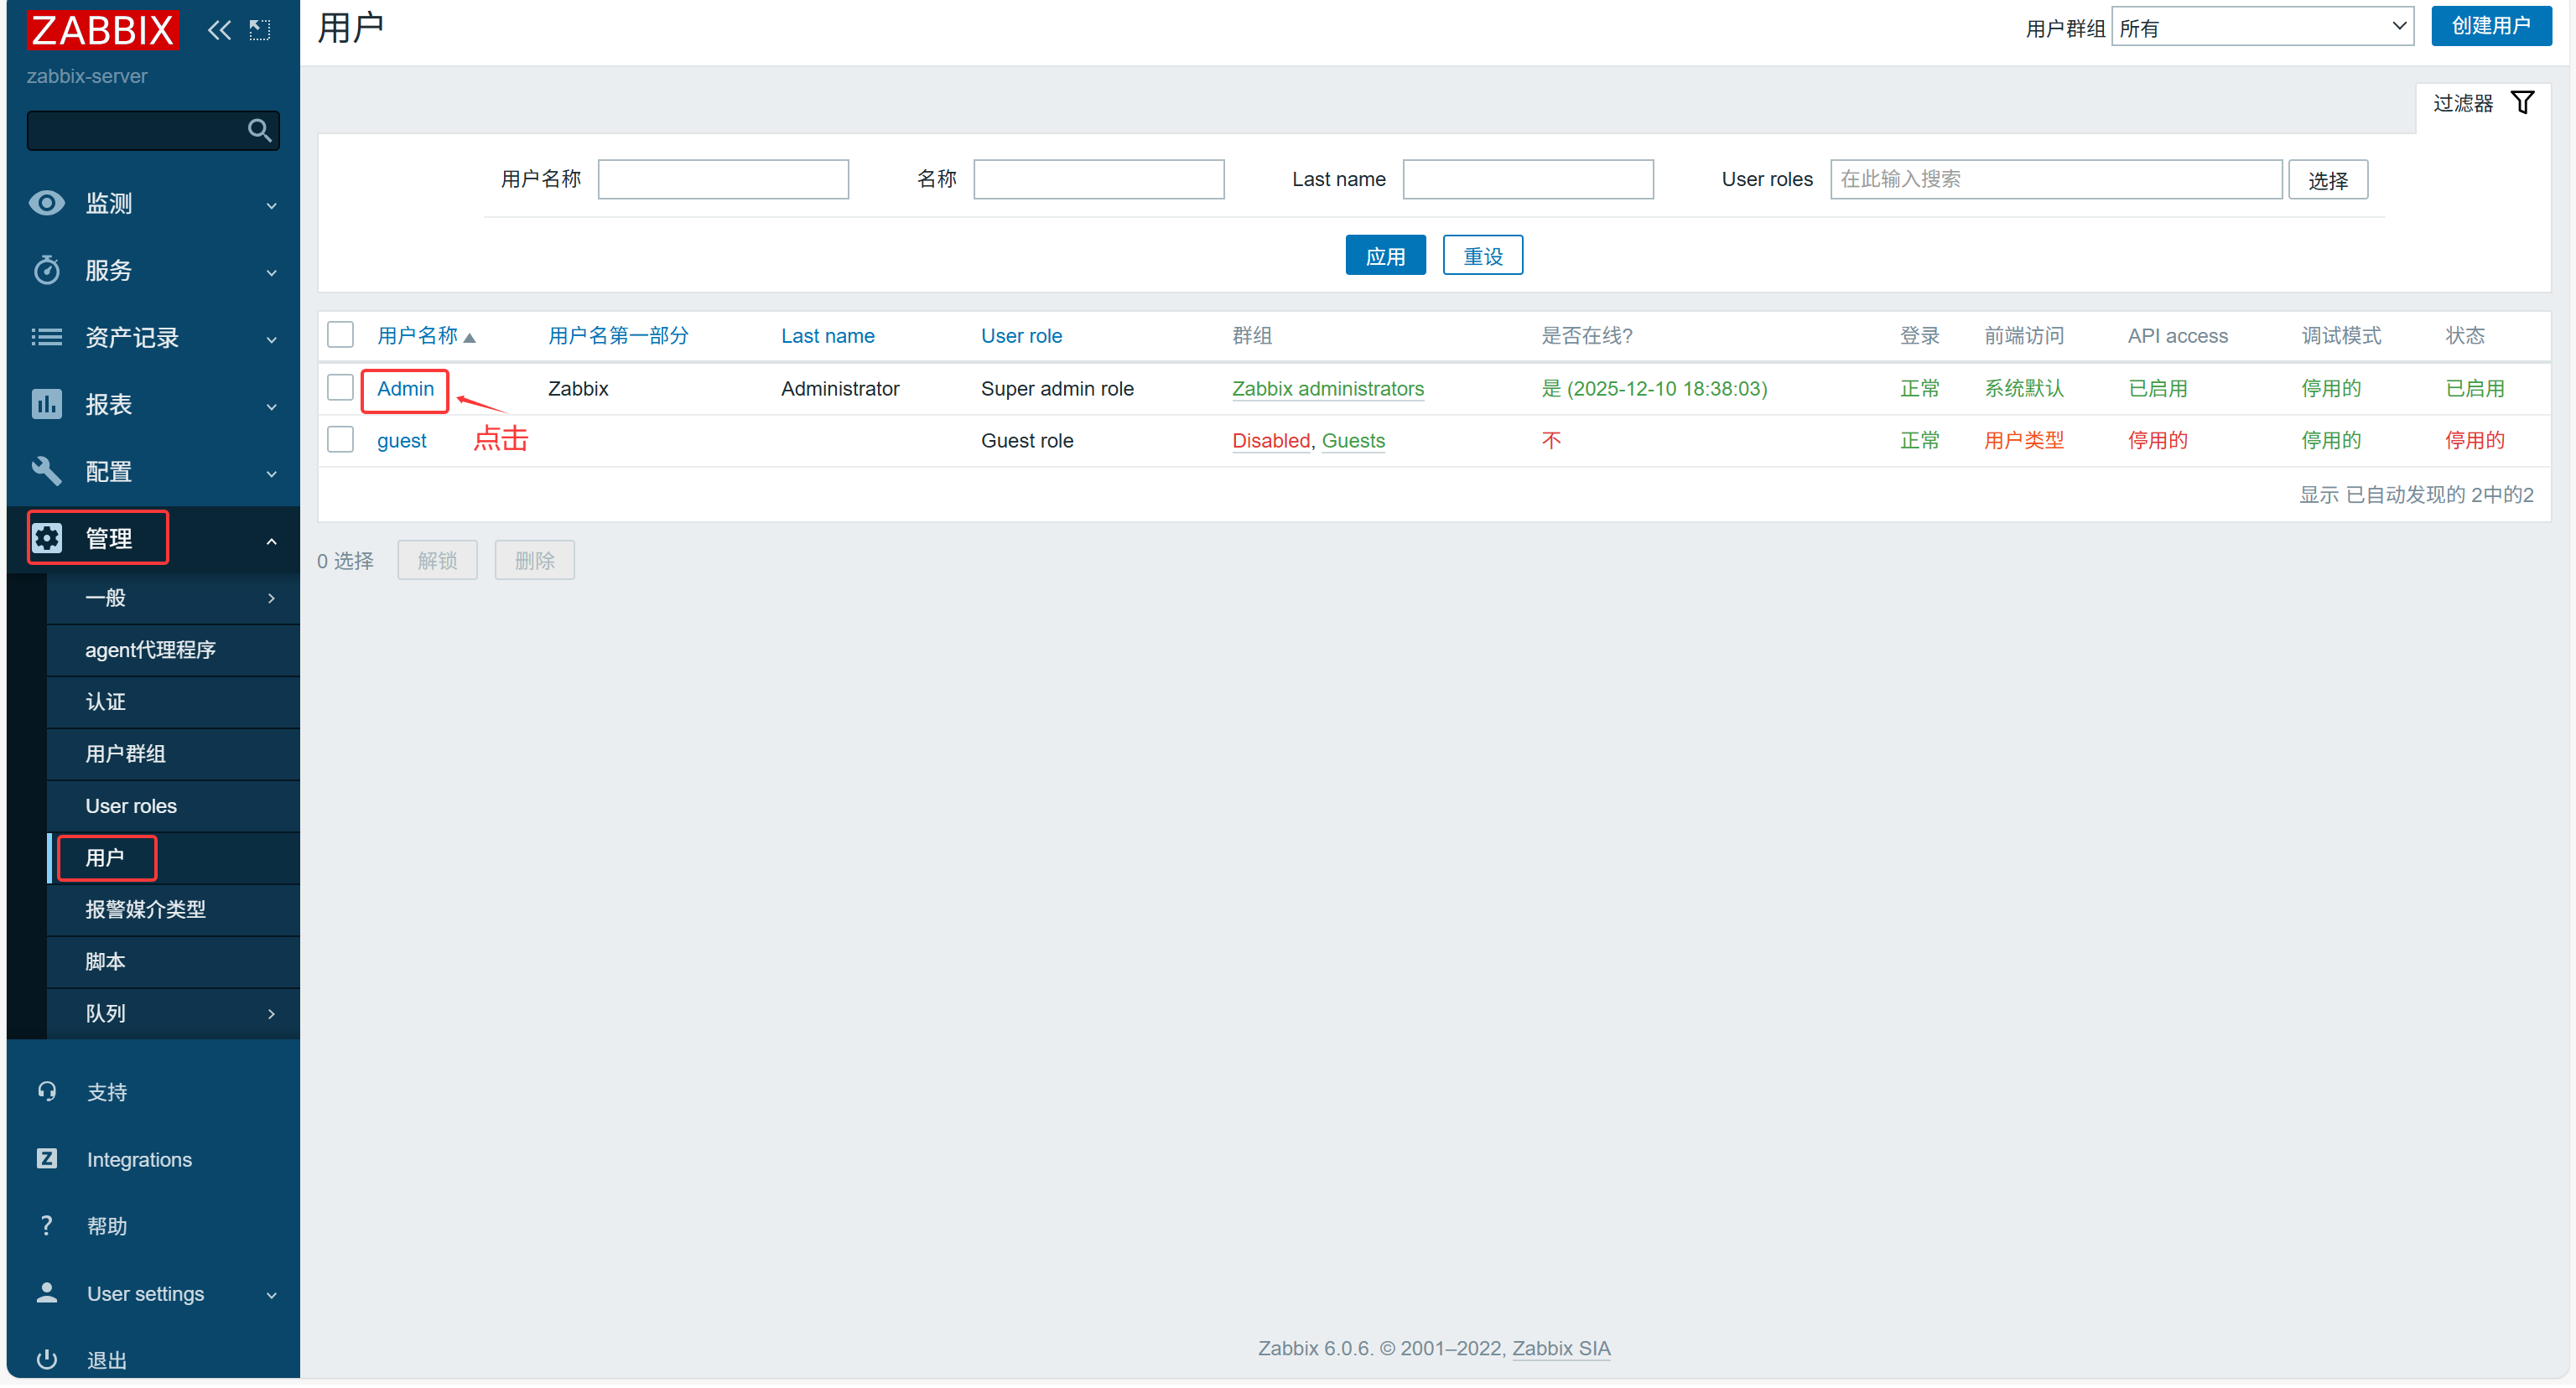
Task: Expand User settings chevron
Action: [271, 1295]
